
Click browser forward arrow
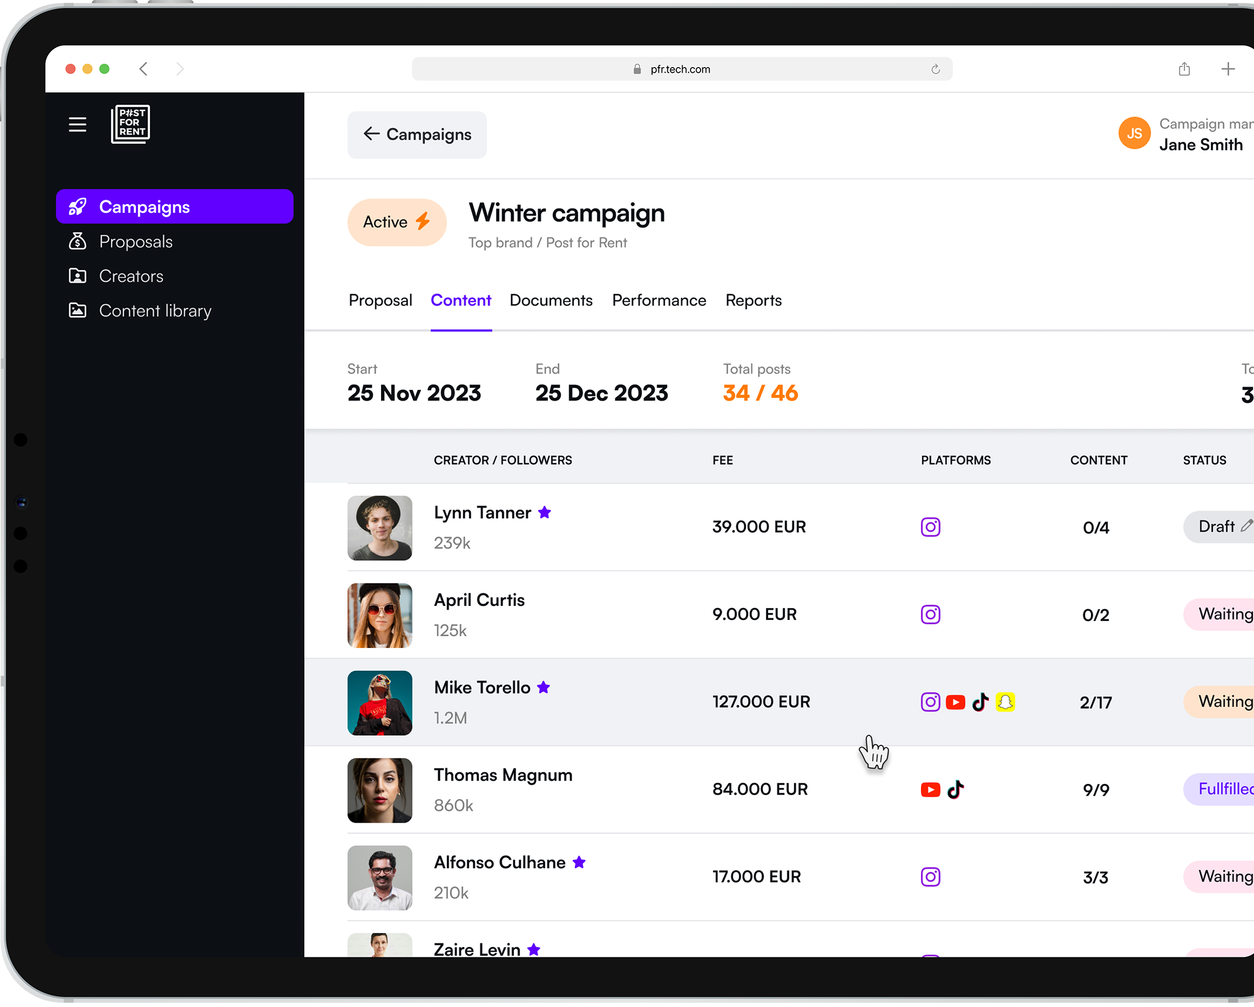(180, 69)
